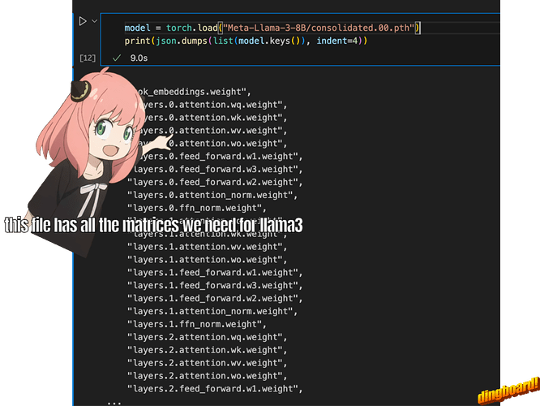The width and height of the screenshot is (540, 406).
Task: Click "layers.2.feed_forward.w1.weight" output line
Action: 215,389
